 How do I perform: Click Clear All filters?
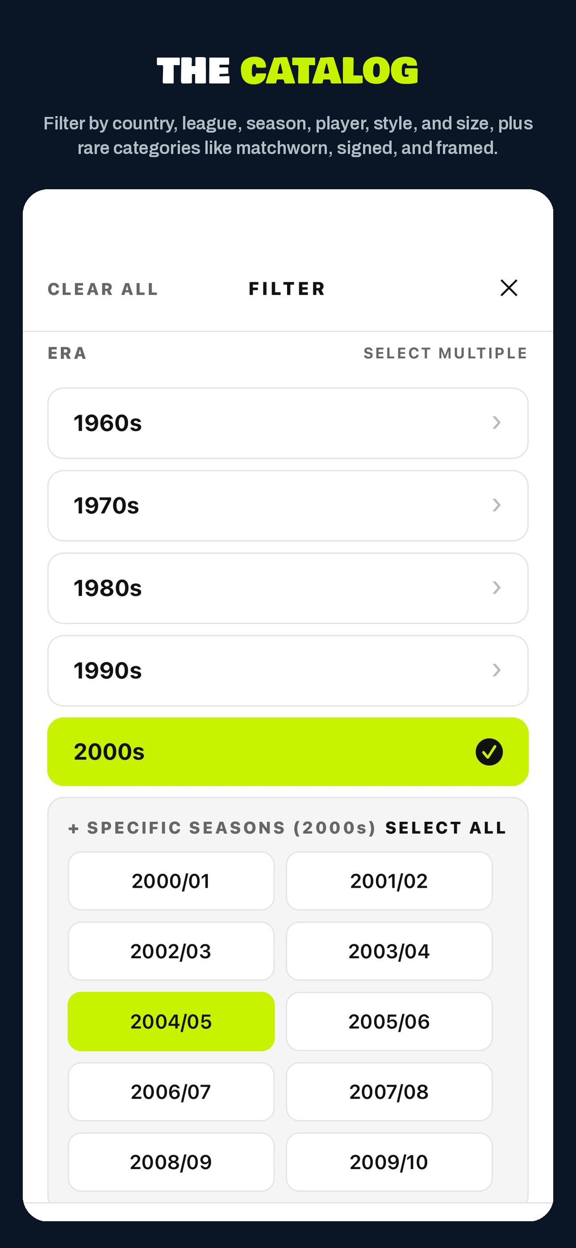point(103,289)
